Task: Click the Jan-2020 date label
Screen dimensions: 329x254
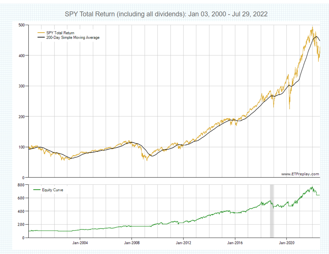Action: (287, 243)
